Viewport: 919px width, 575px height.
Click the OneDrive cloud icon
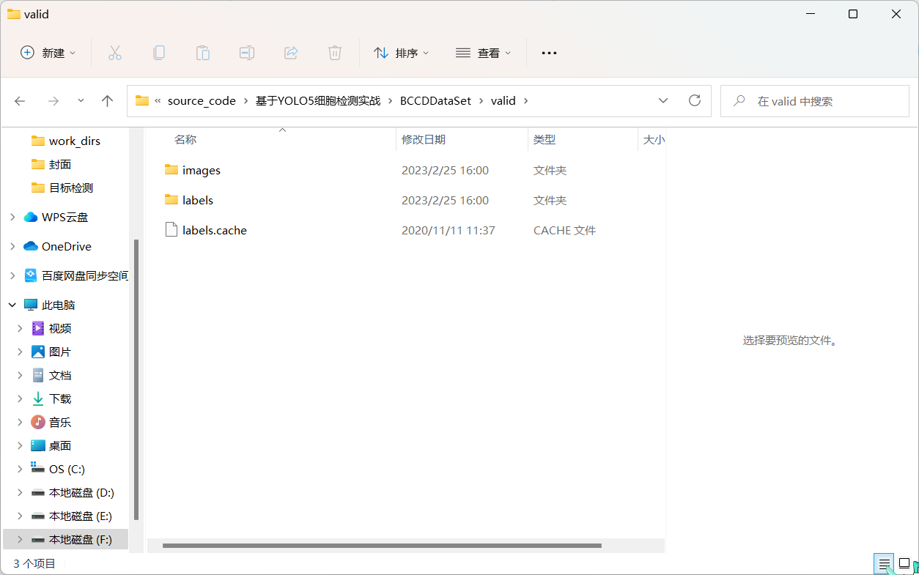click(x=31, y=246)
